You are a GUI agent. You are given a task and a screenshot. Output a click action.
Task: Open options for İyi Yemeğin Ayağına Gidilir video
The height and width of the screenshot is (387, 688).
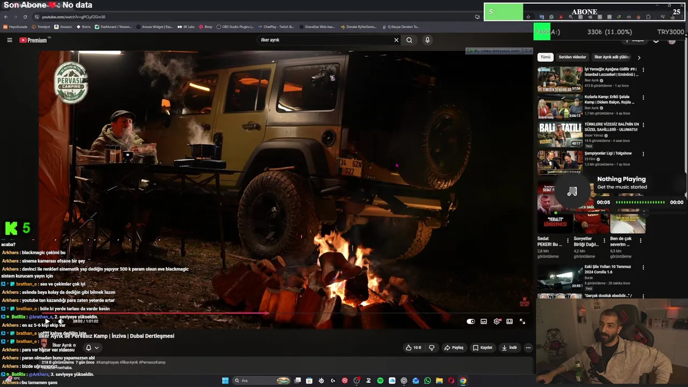643,70
